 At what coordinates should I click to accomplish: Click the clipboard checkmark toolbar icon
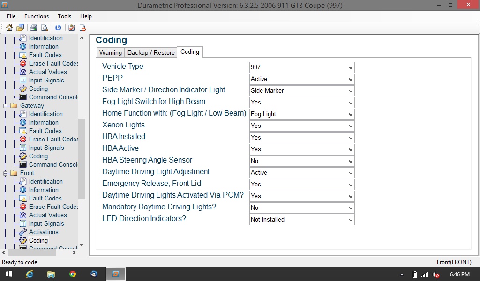pyautogui.click(x=71, y=28)
